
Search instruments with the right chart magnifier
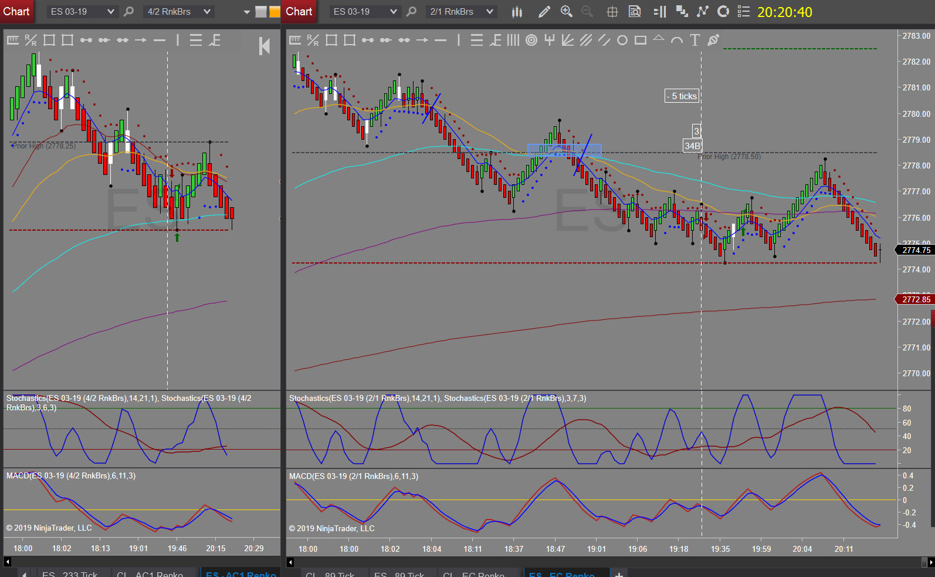click(x=411, y=12)
